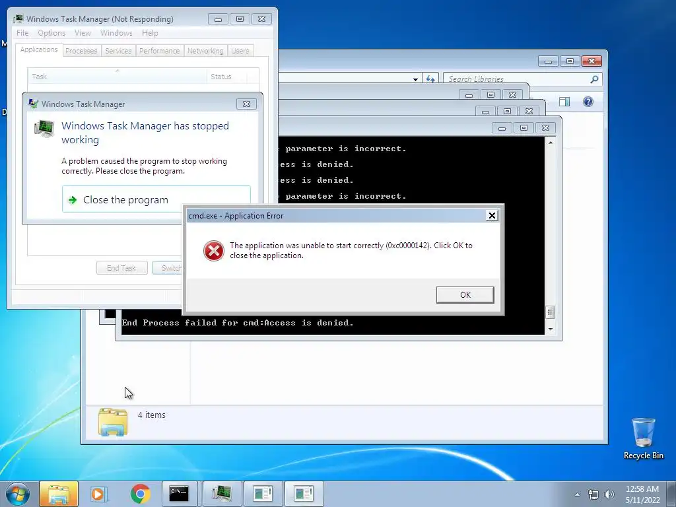Screen dimensions: 676x507
Task: Sort by the Status column header
Action: tap(226, 77)
